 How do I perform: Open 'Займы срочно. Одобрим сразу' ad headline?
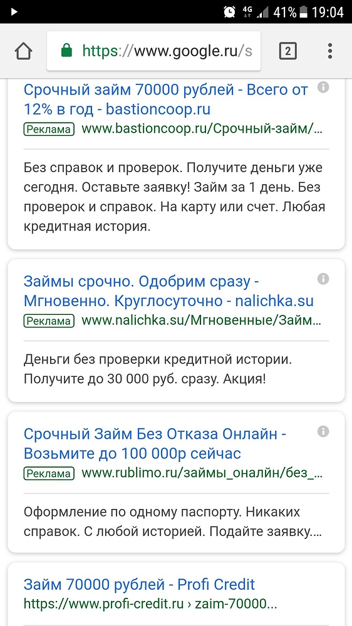tap(168, 291)
